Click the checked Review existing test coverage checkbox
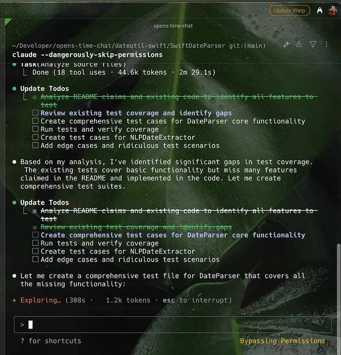341x355 pixels. click(35, 227)
